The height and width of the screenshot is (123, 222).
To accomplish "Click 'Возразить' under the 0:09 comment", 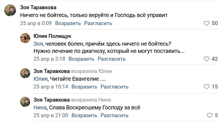I will coord(68,23).
